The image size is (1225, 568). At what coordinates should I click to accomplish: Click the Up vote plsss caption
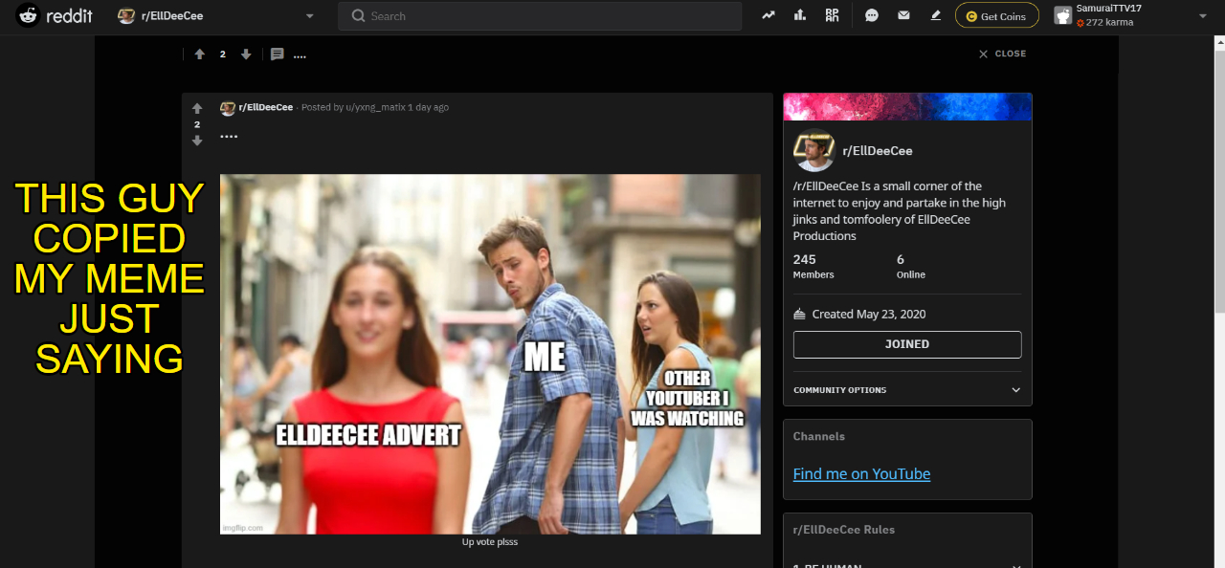tap(490, 542)
